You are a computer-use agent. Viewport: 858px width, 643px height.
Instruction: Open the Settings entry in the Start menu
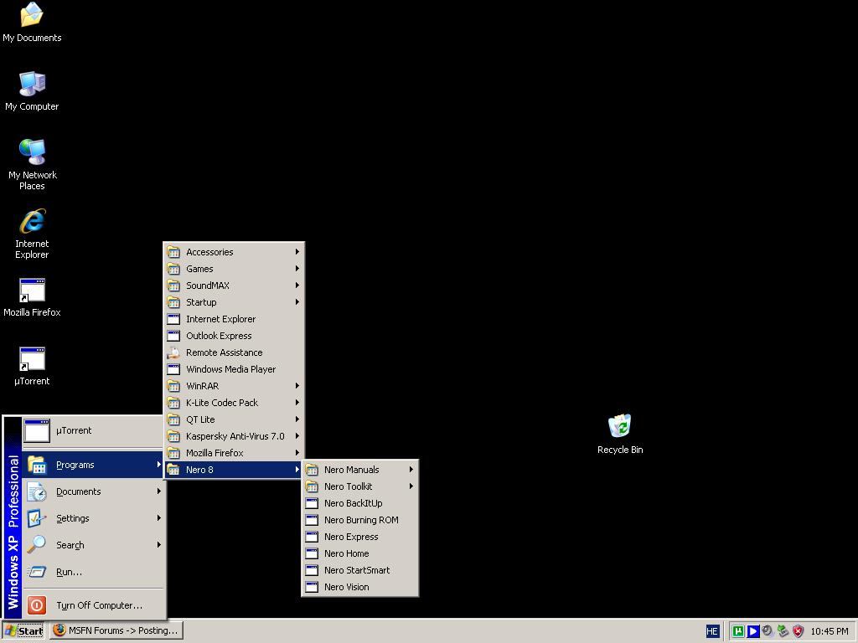point(94,518)
